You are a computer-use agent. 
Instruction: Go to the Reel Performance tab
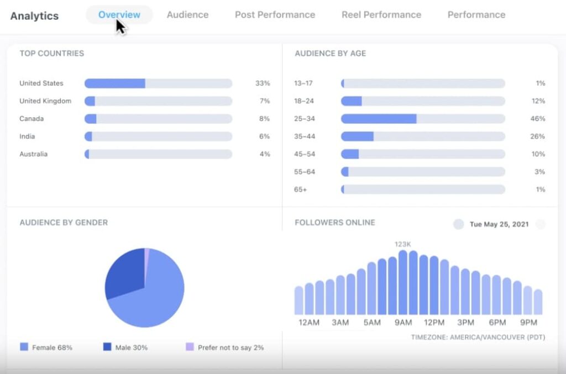tap(381, 15)
